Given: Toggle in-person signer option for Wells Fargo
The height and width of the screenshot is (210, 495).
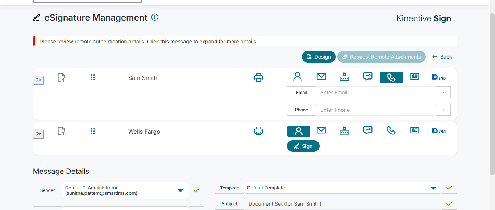Looking at the screenshot, I should tap(298, 131).
